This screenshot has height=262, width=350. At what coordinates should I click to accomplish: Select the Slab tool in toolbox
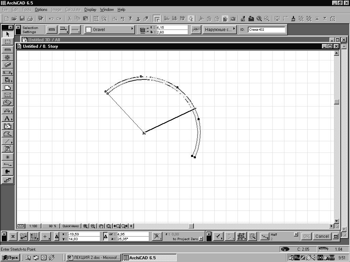tap(8, 88)
